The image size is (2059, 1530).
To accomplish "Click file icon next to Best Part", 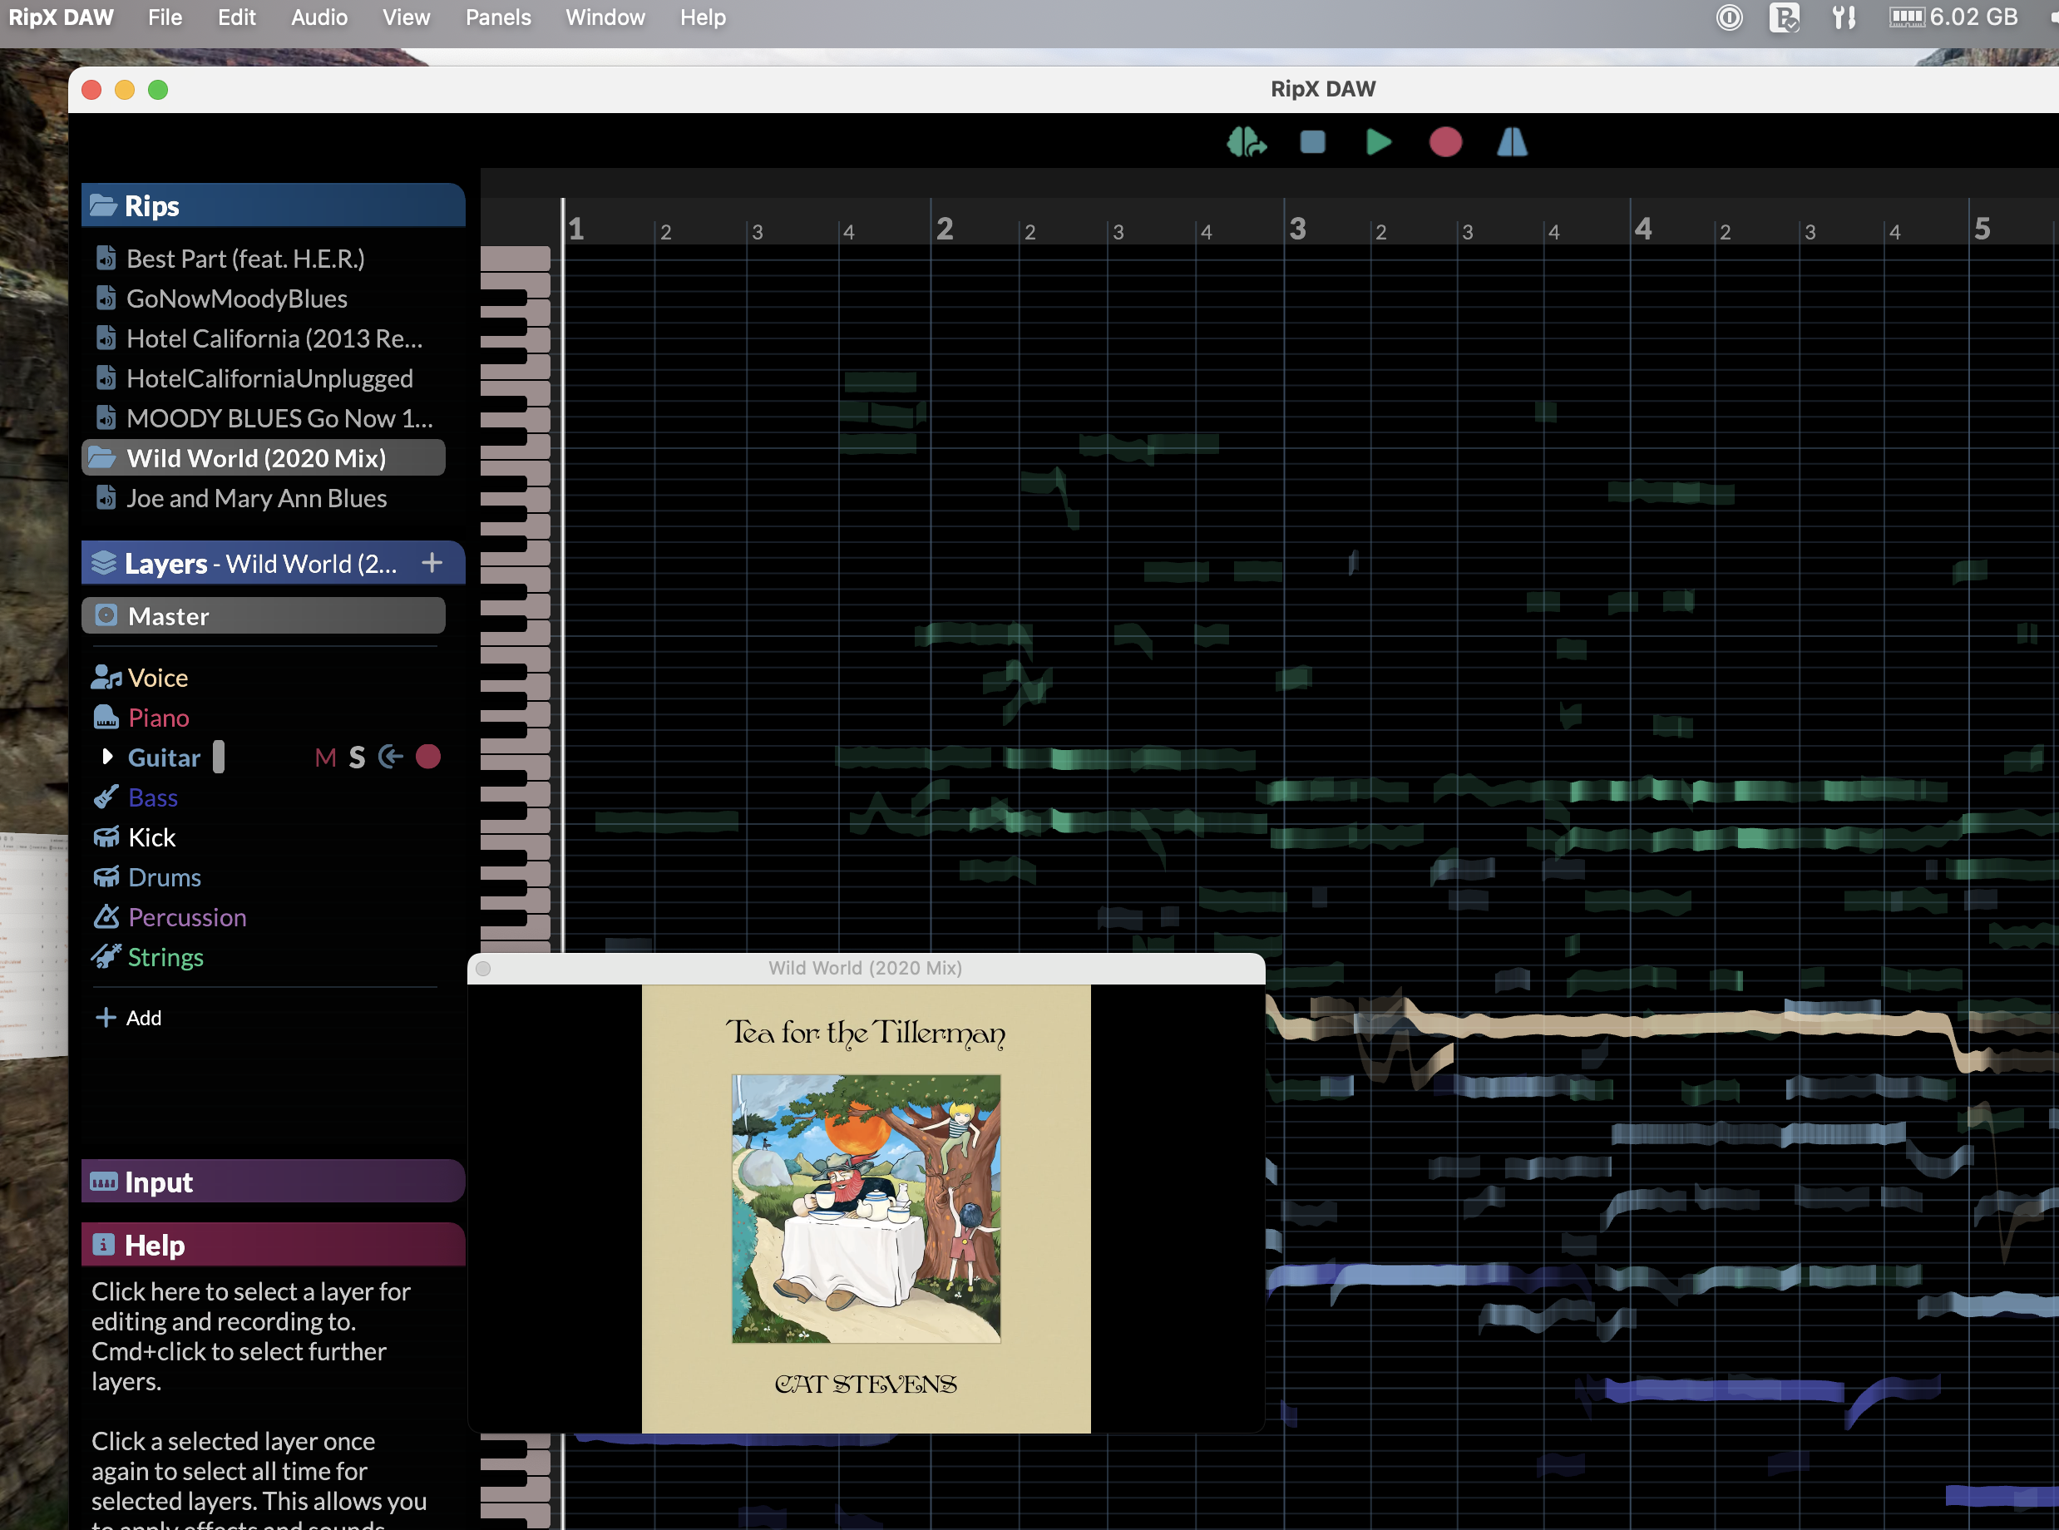I will point(106,258).
